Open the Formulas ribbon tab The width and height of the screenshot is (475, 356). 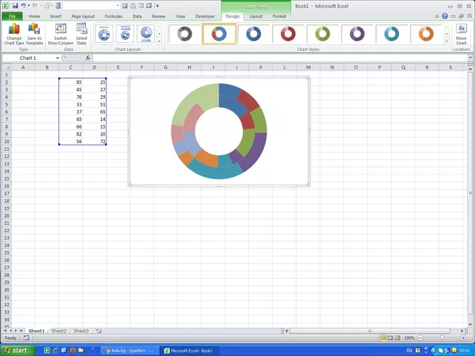[113, 15]
